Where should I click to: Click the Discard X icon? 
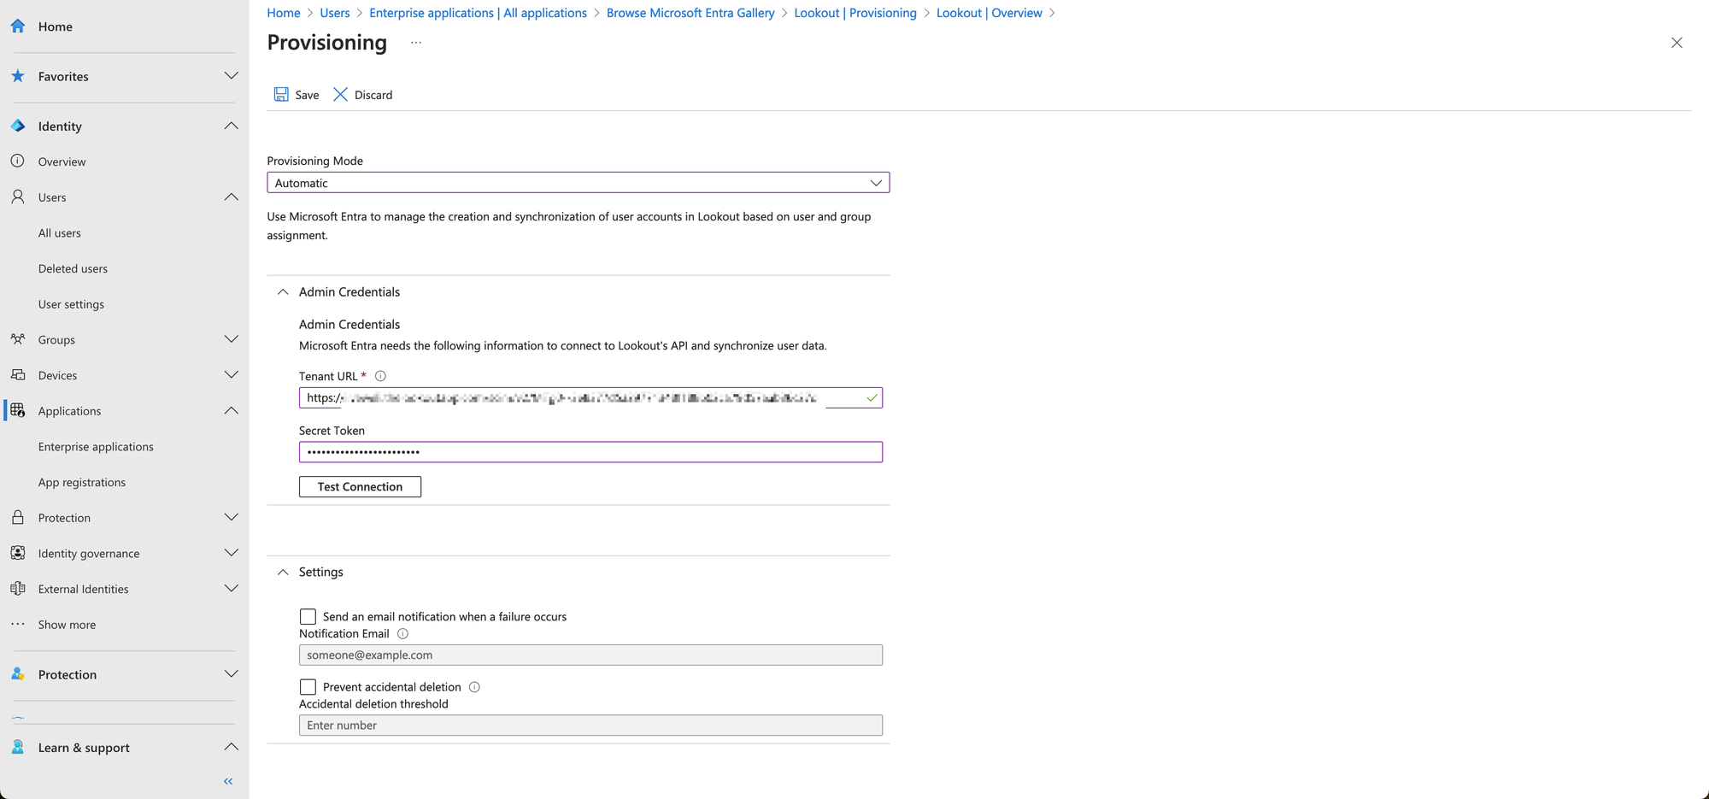point(340,95)
